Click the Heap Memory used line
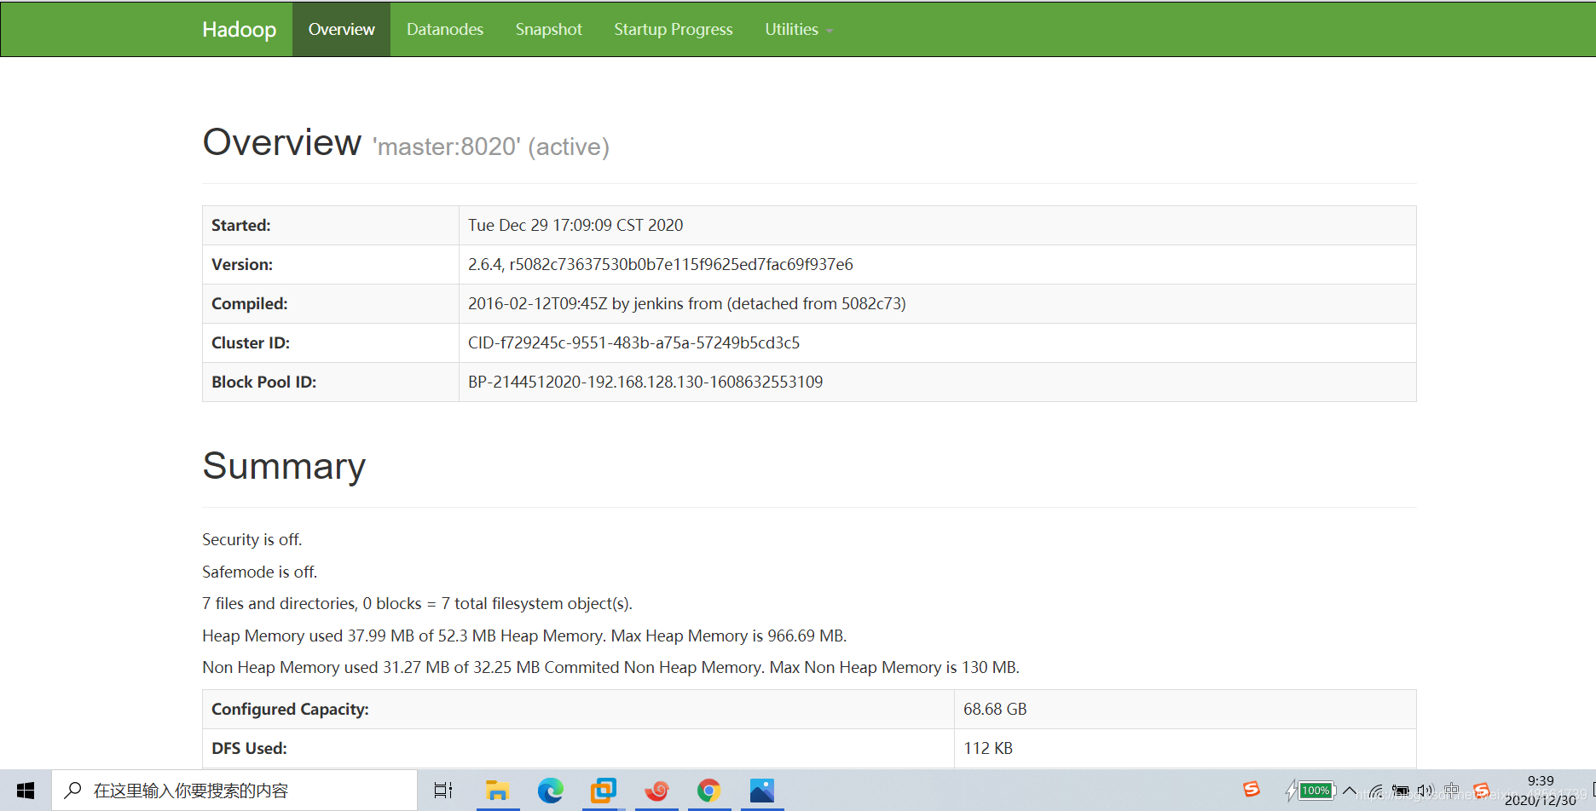 coord(524,636)
